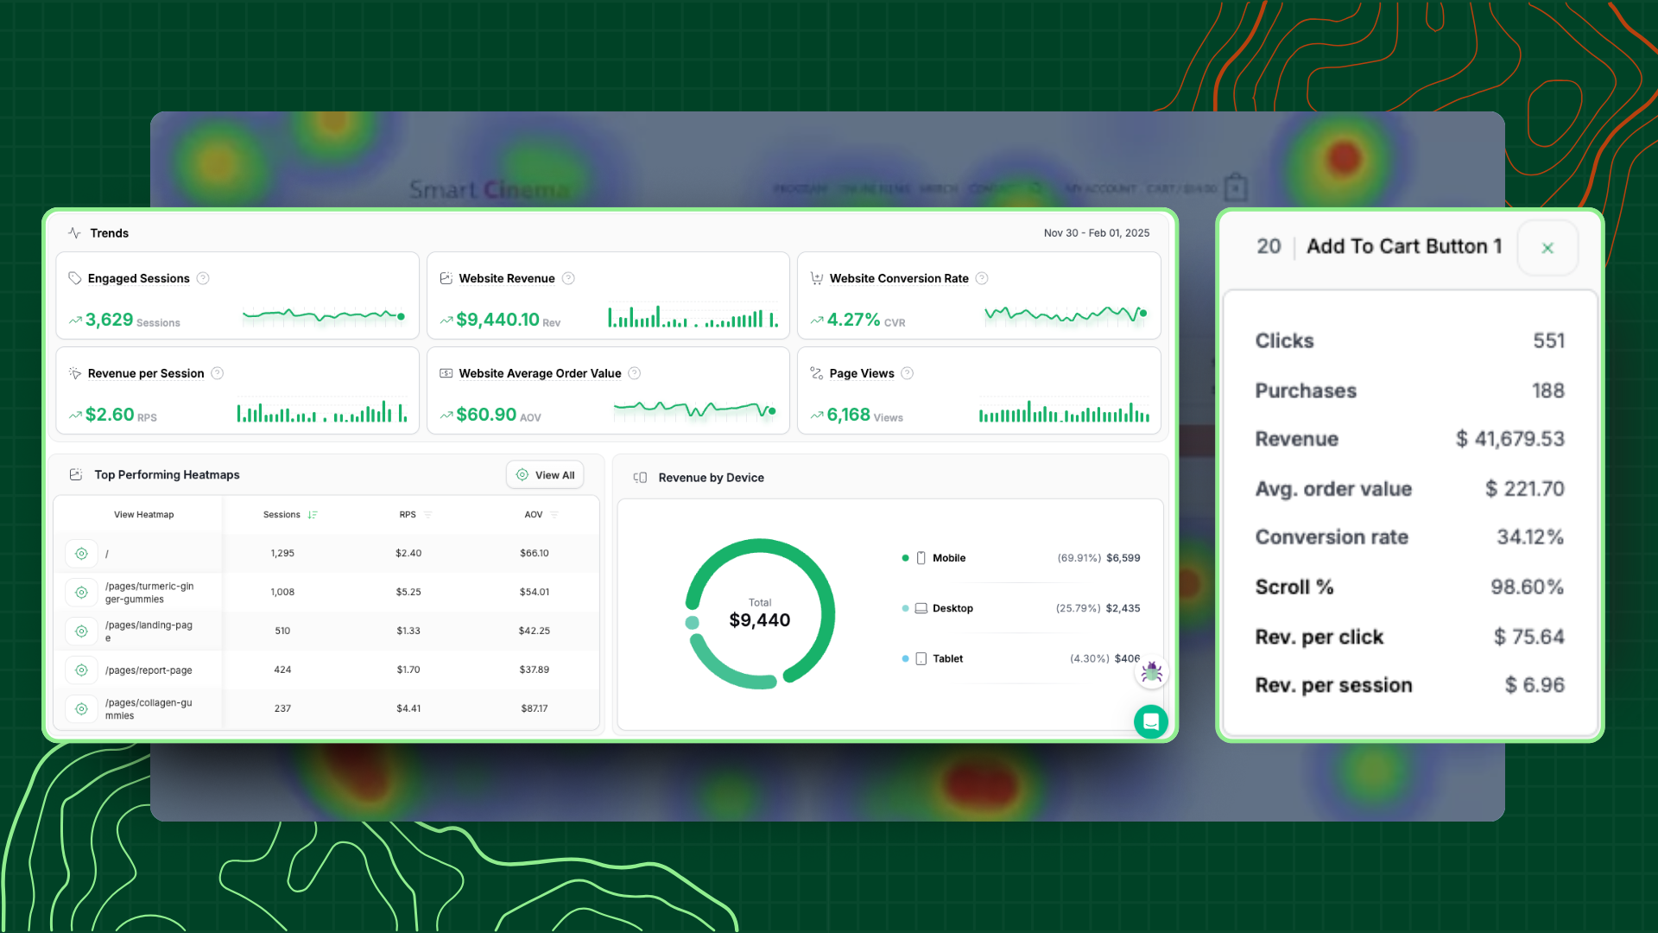This screenshot has height=933, width=1658.
Task: Click the Top Performing Heatmaps header icon
Action: (76, 473)
